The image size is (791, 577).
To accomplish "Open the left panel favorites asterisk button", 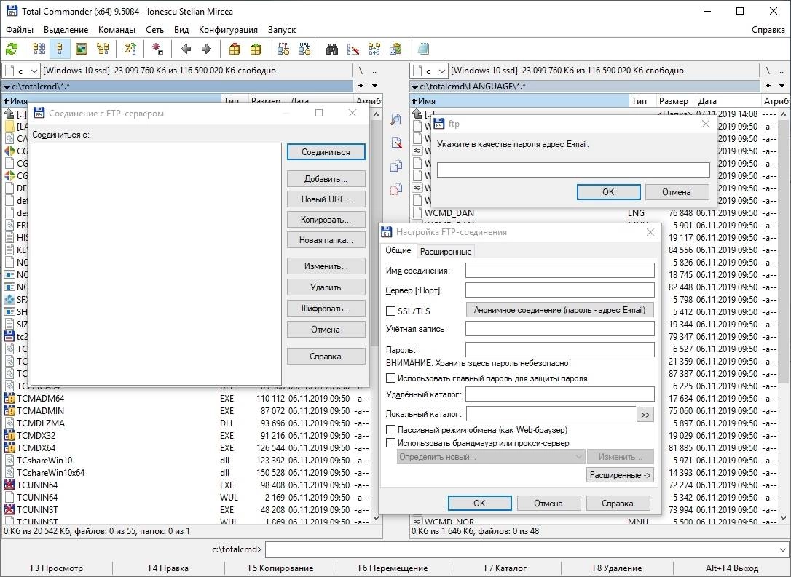I will [361, 86].
